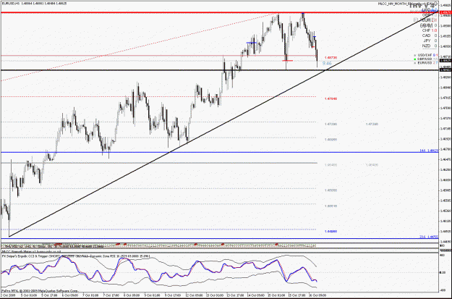Image resolution: width=452 pixels, height=299 pixels.
Task: Click the blue 1.46080 level label
Action: (x=331, y=232)
